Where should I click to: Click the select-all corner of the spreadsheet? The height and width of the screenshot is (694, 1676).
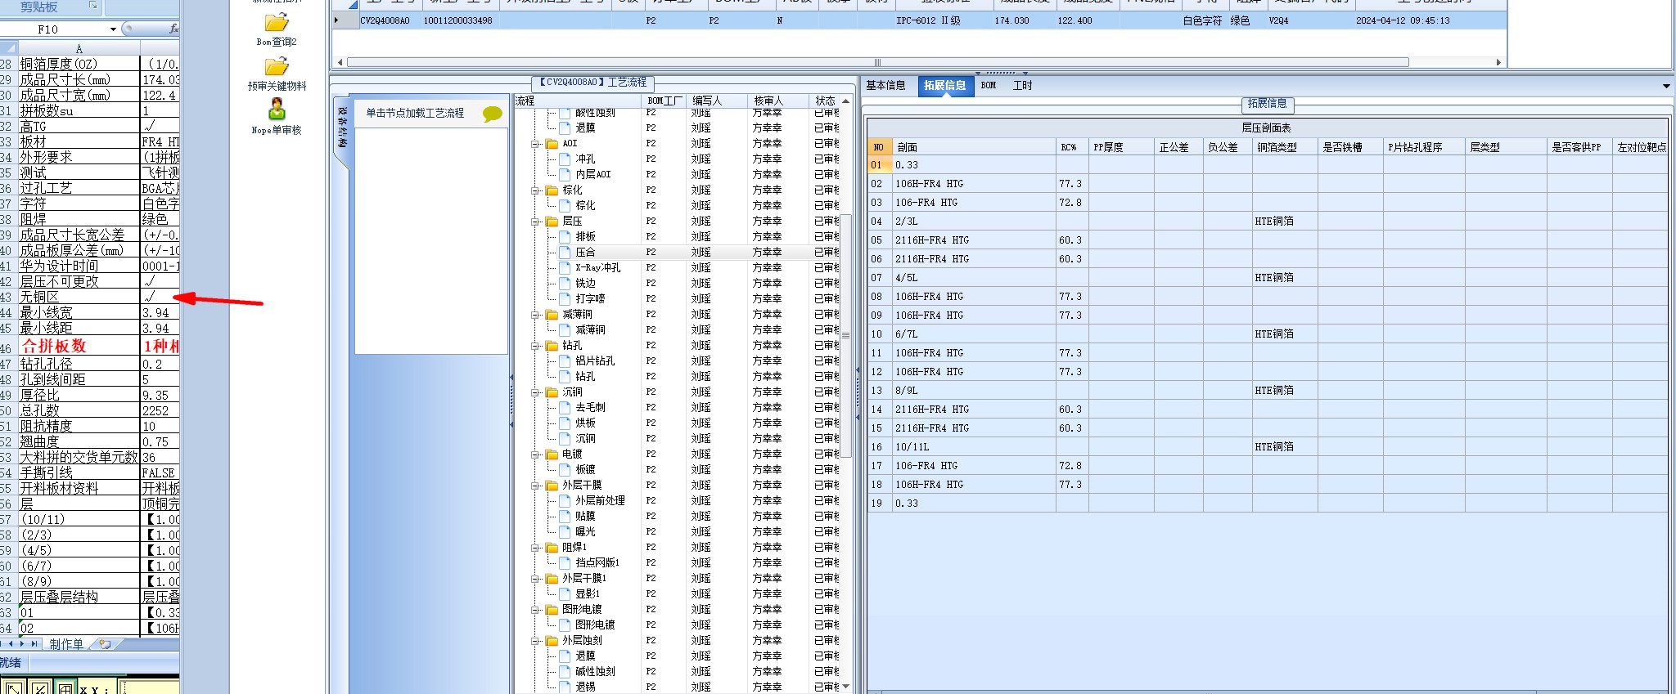pos(8,49)
